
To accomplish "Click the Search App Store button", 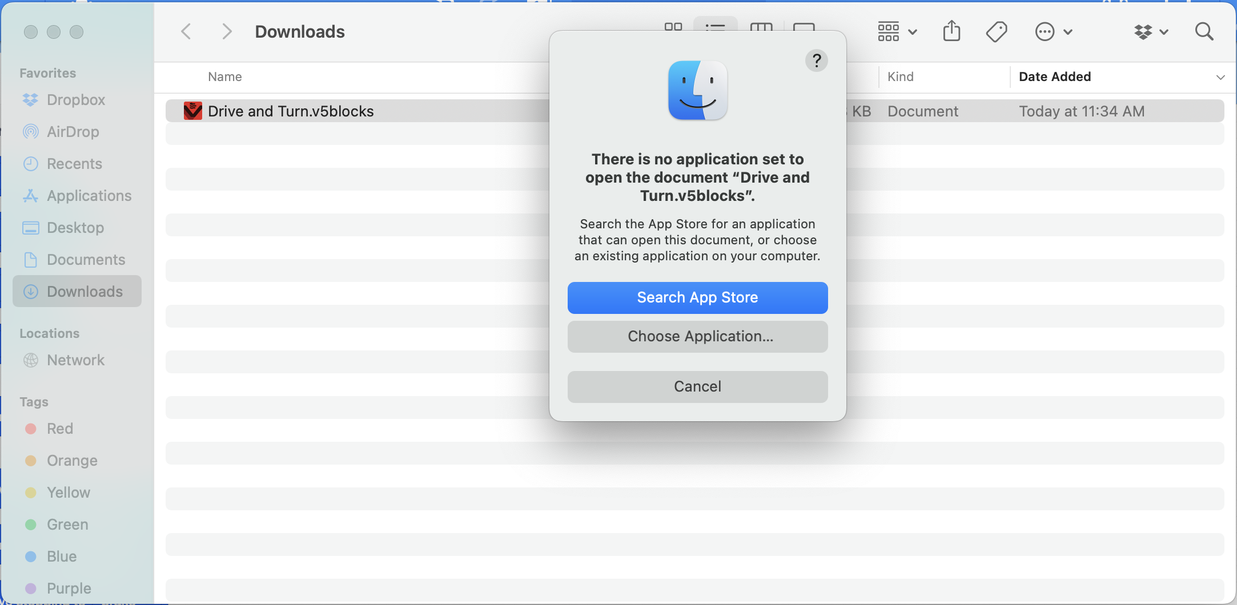I will (x=697, y=297).
